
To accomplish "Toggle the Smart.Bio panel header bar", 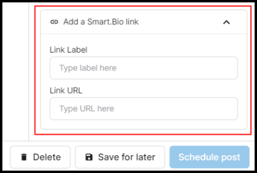I will (144, 22).
